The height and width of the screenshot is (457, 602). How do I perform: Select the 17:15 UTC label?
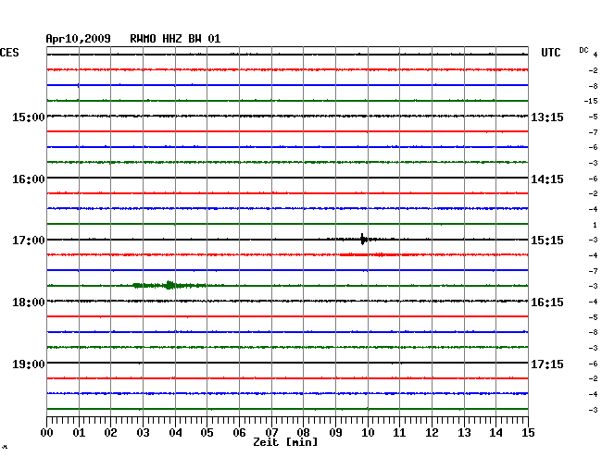(x=547, y=364)
